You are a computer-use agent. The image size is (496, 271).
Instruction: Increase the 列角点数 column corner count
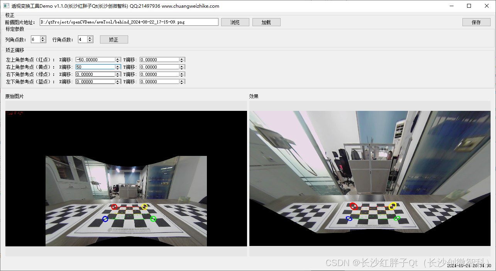43,38
